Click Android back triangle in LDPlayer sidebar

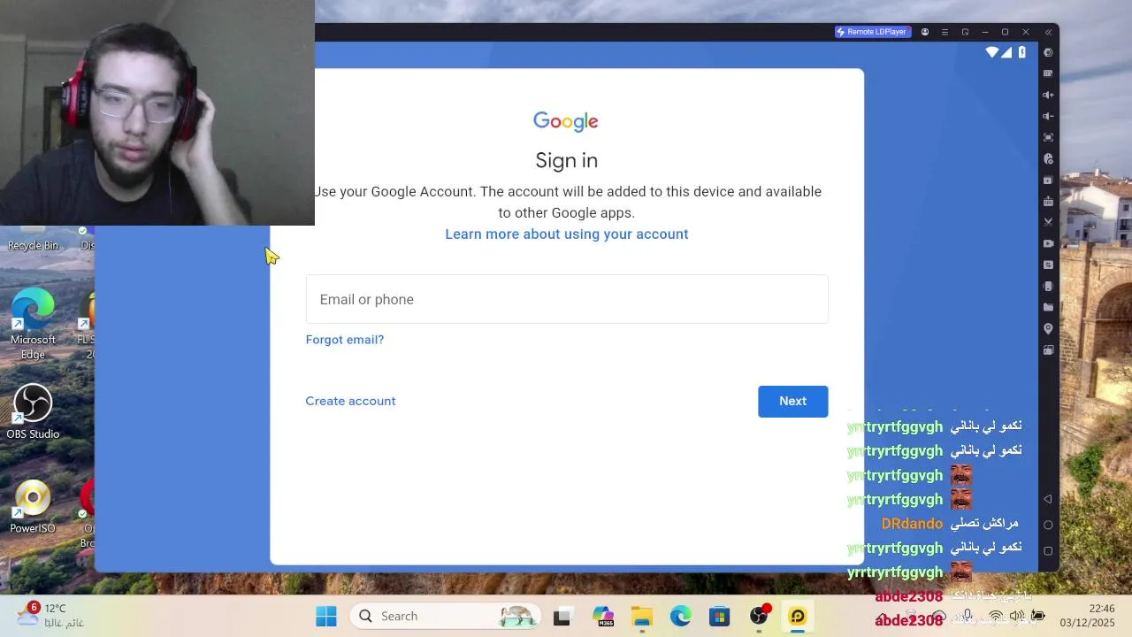tap(1048, 499)
